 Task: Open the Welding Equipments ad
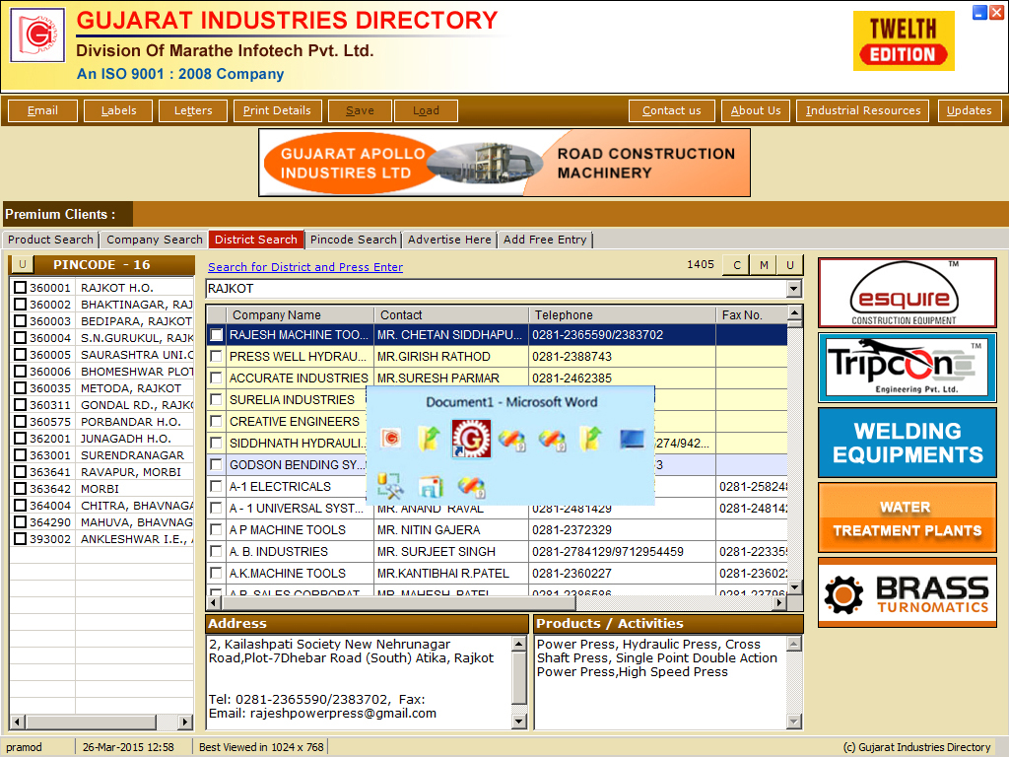pyautogui.click(x=908, y=443)
